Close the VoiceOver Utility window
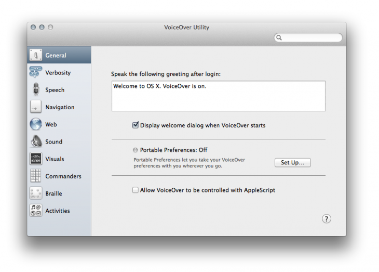 [33, 27]
